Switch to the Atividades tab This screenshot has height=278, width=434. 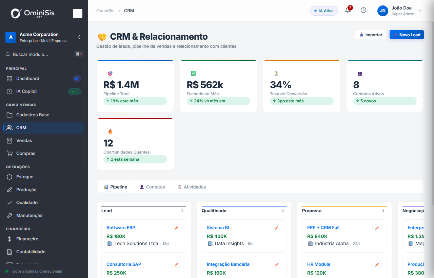[x=192, y=187]
